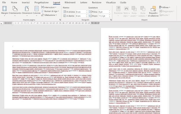Screen dimensions: 181x114
Task: Open the Riquadro di selezione pane
Action: click(153, 11)
